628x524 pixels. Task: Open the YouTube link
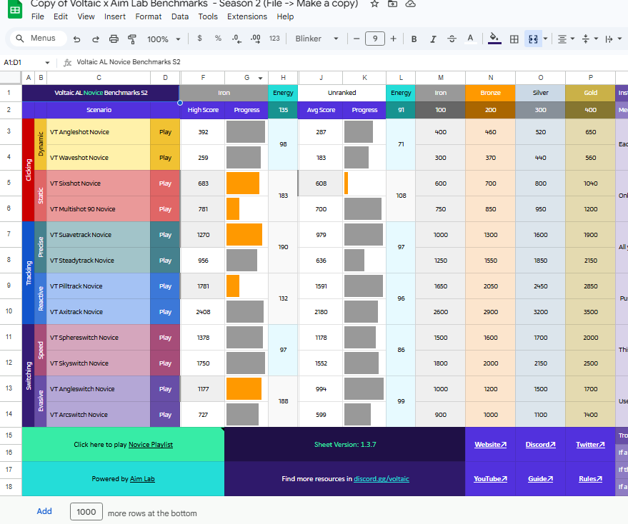click(490, 479)
